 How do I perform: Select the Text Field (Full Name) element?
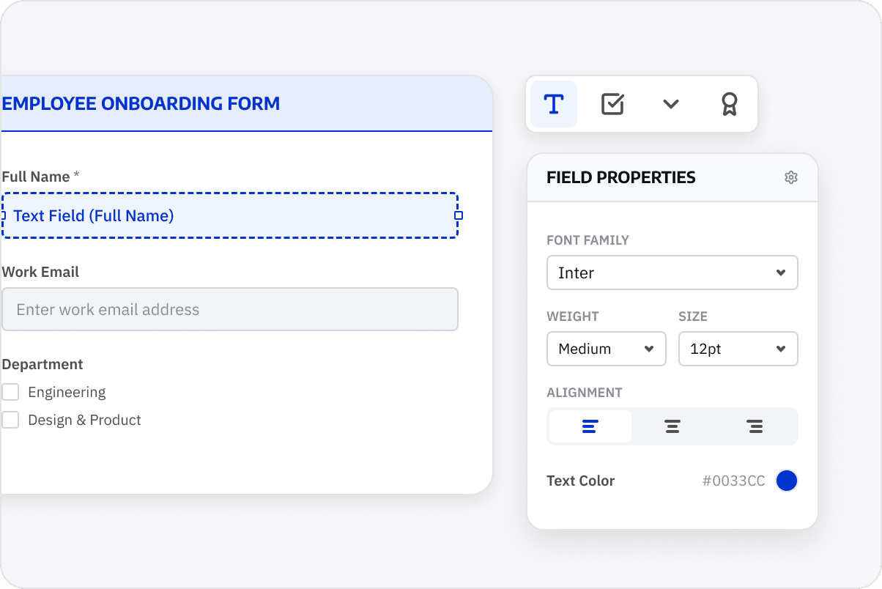click(230, 215)
